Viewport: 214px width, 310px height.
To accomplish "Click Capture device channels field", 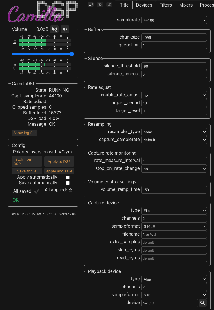I will click(x=174, y=218).
